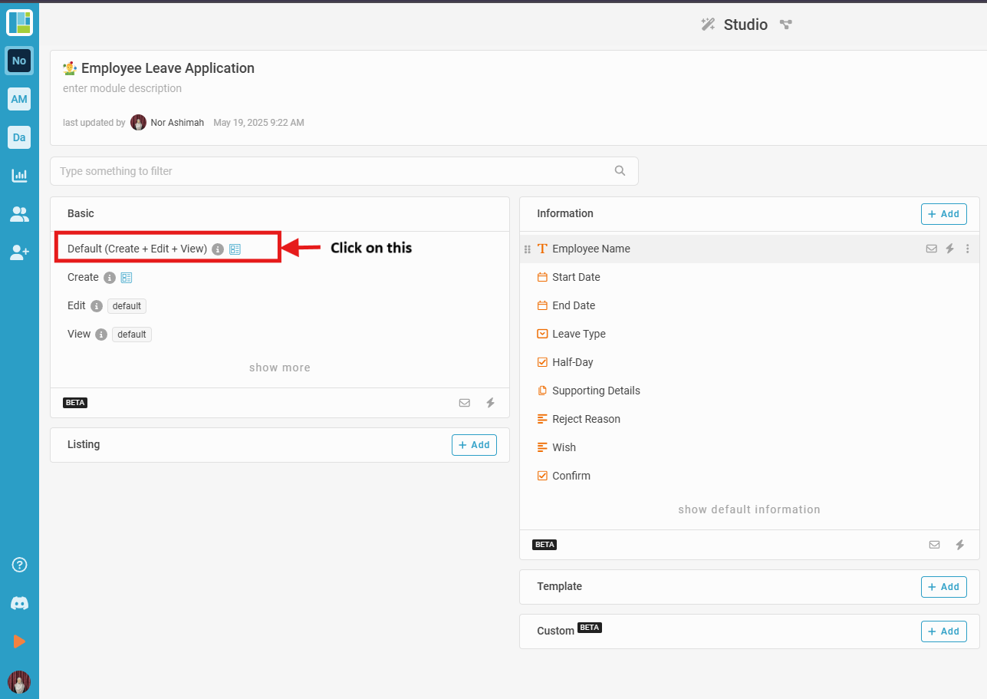This screenshot has height=699, width=987.
Task: Open the three-dot menu on Employee Name
Action: click(968, 249)
